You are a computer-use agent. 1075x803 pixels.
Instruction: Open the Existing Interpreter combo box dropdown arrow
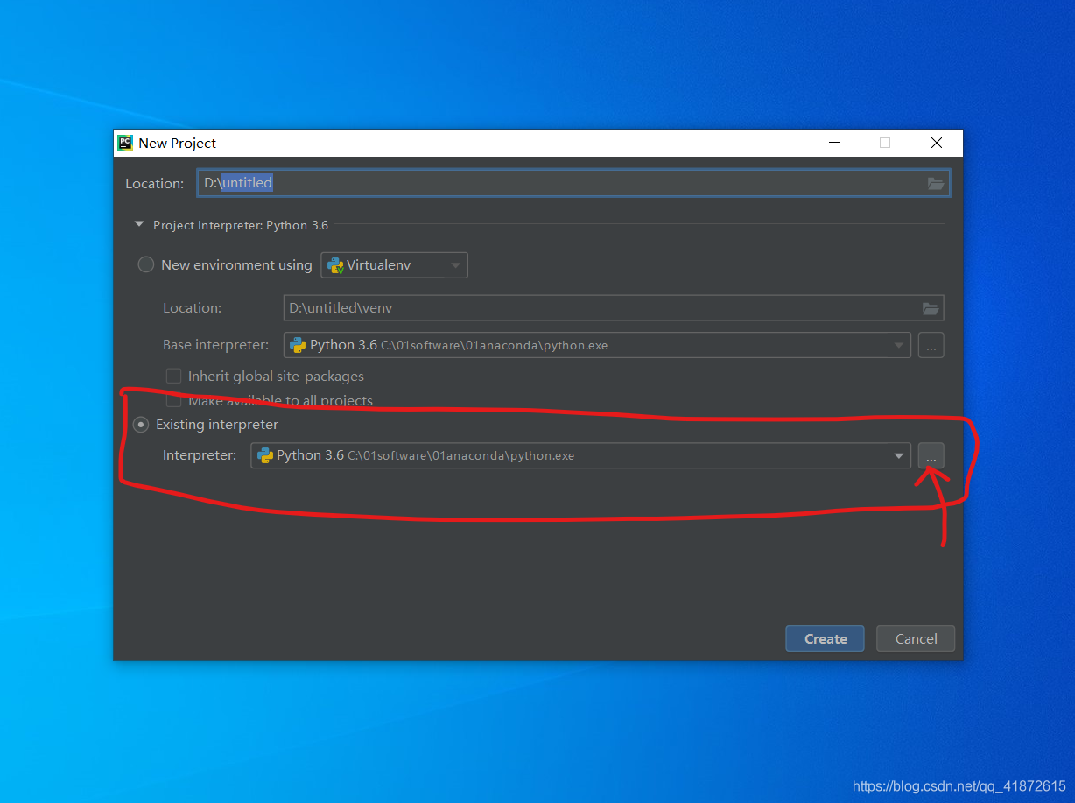click(898, 455)
